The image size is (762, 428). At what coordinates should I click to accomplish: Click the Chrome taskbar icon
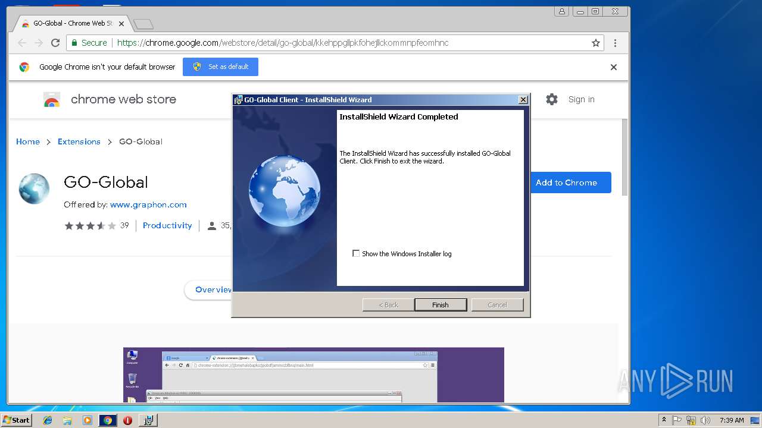coord(108,420)
